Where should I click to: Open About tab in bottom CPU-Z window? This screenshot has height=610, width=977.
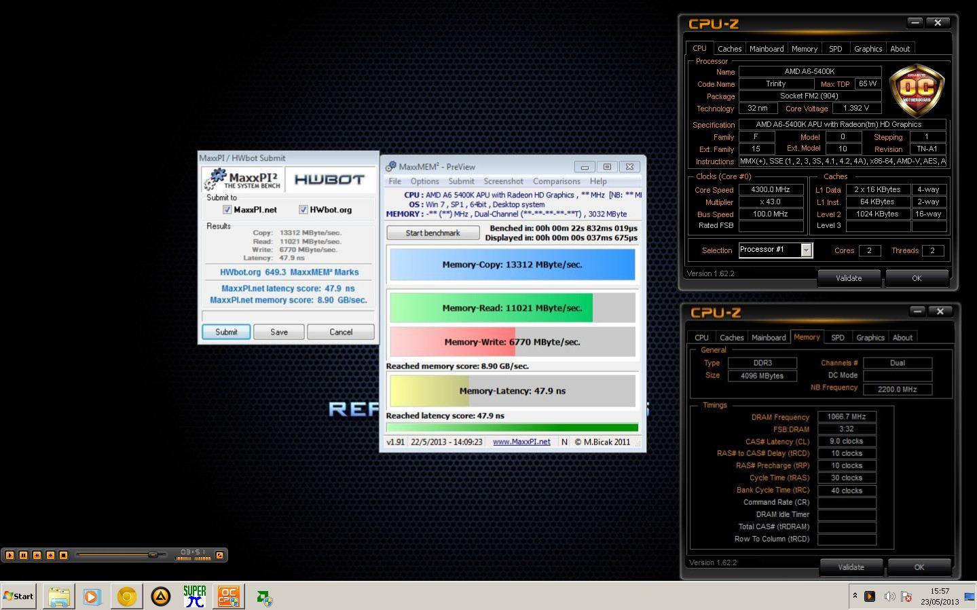[902, 337]
